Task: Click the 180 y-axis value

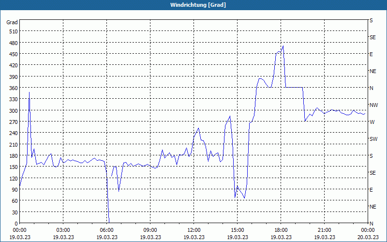Action: pyautogui.click(x=14, y=156)
